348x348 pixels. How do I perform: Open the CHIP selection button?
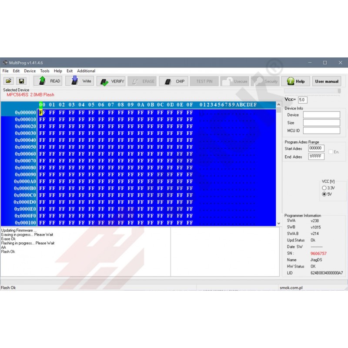point(174,81)
